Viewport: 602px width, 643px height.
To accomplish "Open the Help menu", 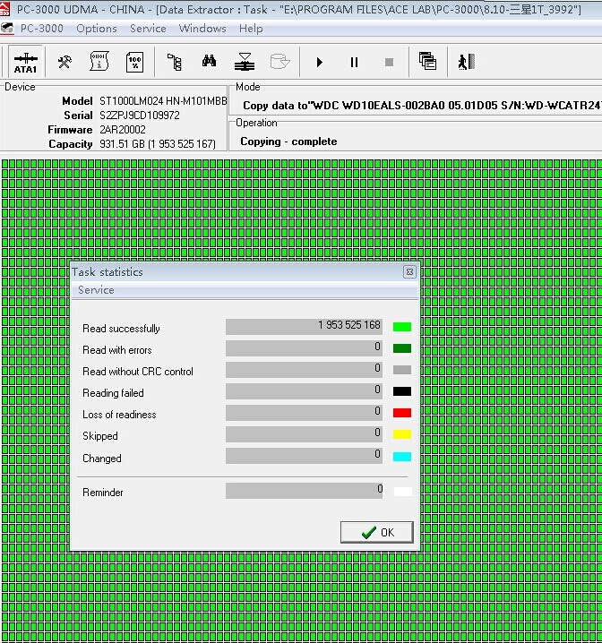I will [251, 28].
